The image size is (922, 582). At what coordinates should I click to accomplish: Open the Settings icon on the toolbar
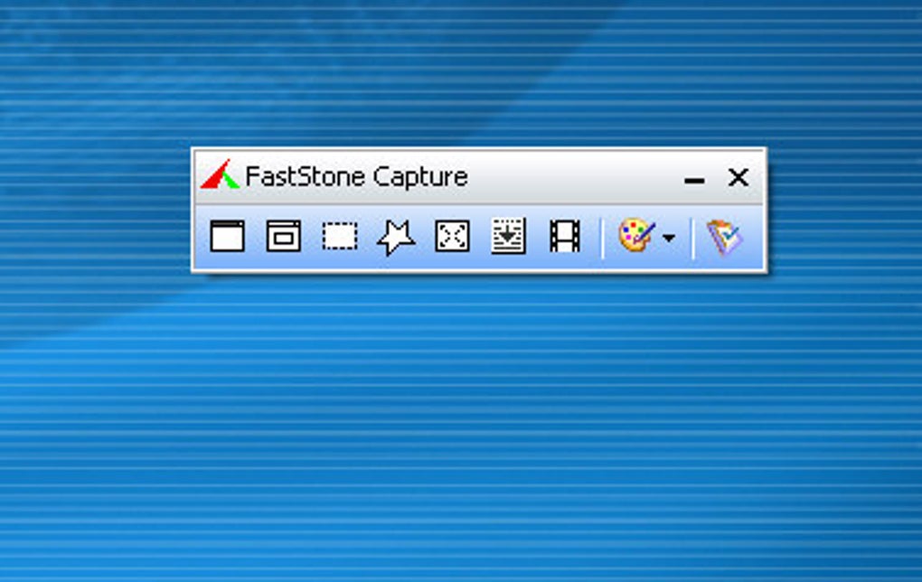pyautogui.click(x=724, y=238)
